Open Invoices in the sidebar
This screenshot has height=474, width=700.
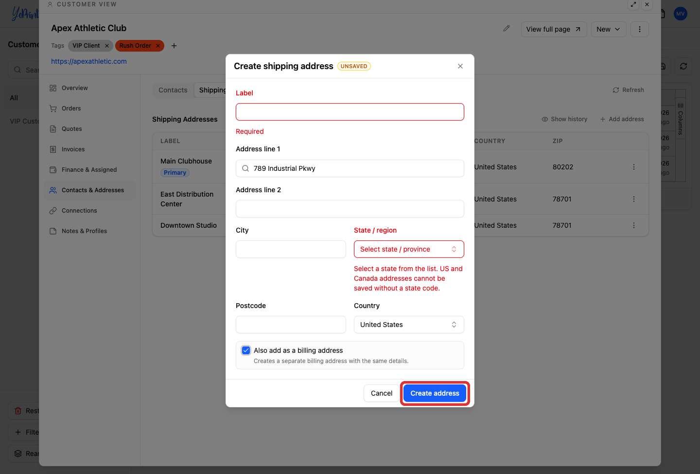[x=89, y=149]
